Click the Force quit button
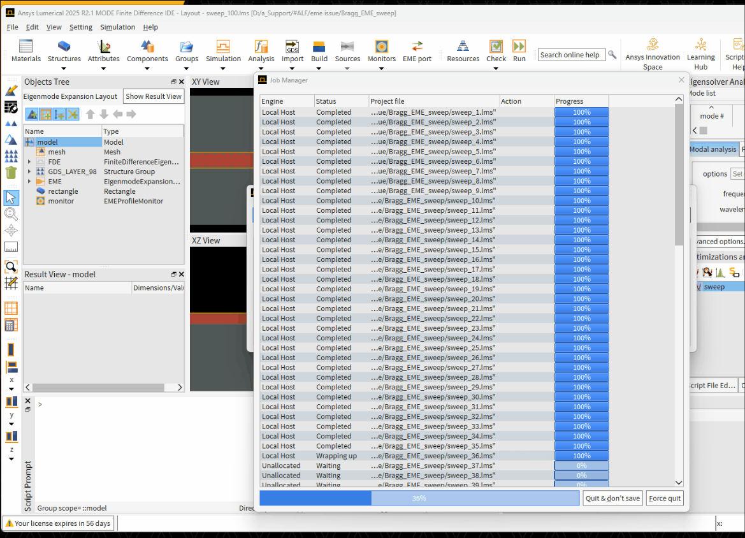This screenshot has width=745, height=538. [x=665, y=498]
